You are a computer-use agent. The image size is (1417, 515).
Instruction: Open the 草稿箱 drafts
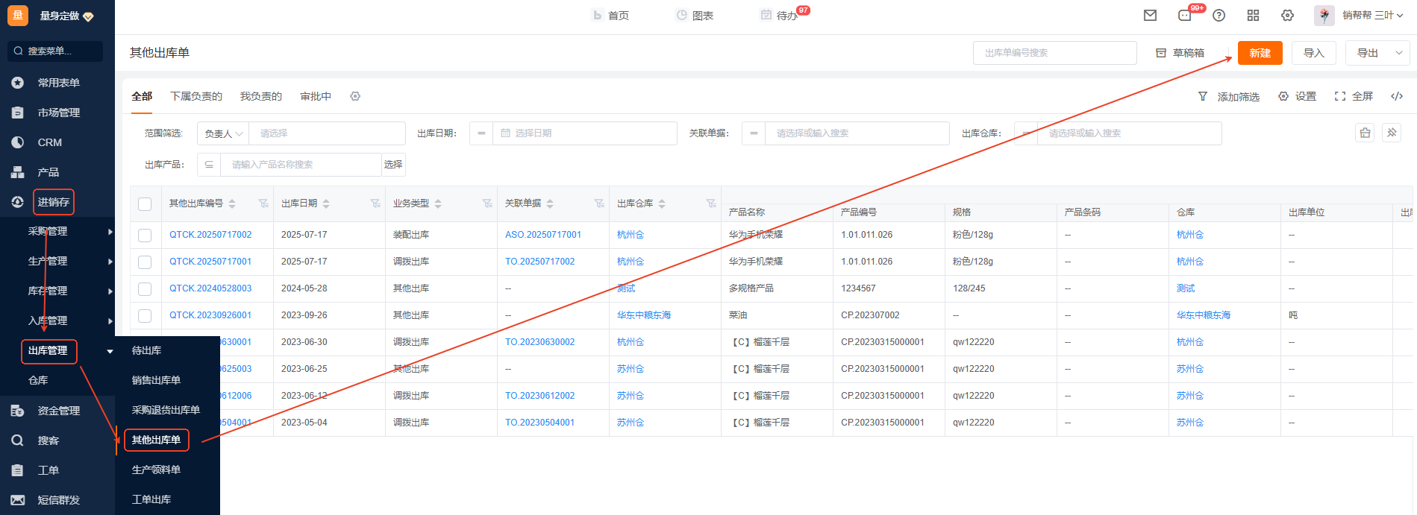coord(1180,53)
